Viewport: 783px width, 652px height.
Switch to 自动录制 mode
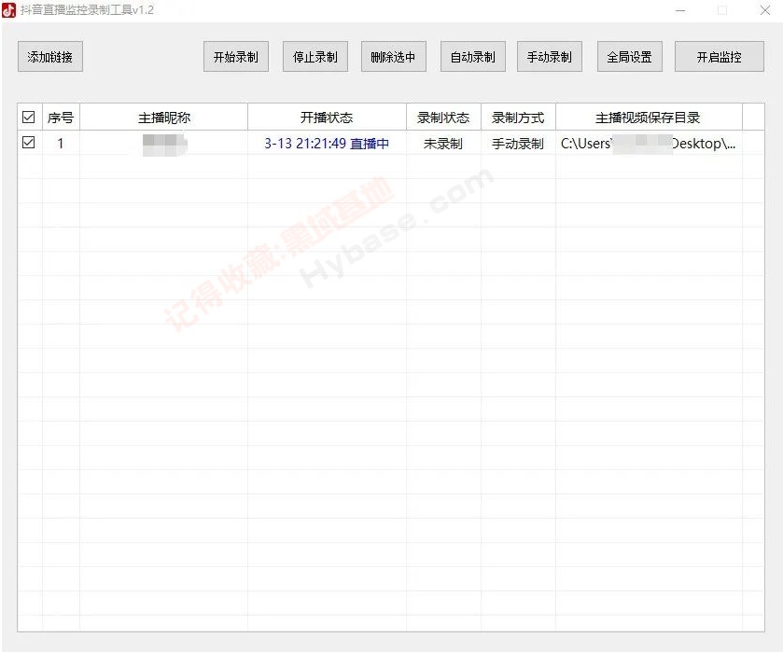click(x=473, y=57)
